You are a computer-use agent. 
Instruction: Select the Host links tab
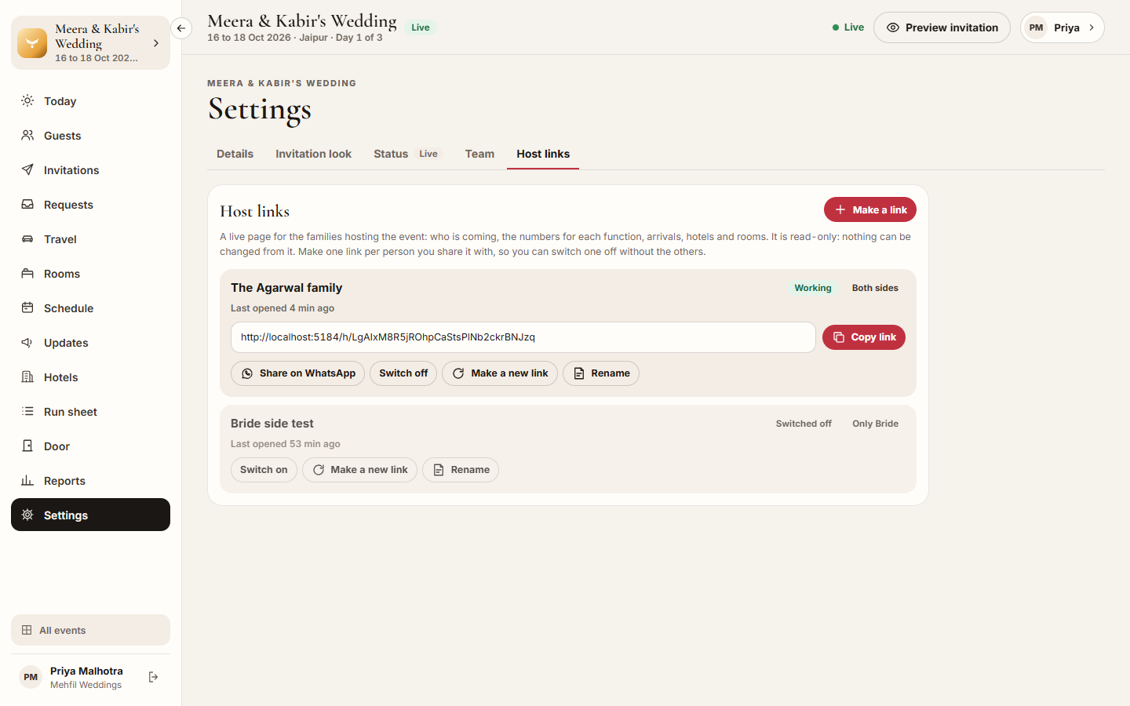(543, 154)
